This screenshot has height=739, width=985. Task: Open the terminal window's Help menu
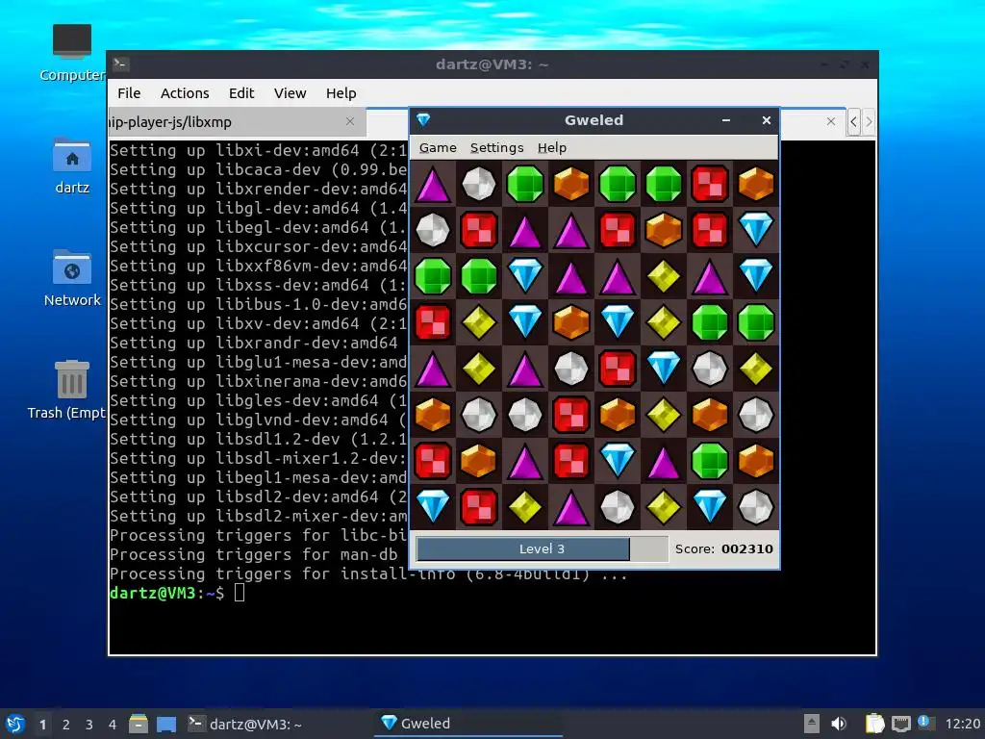click(341, 93)
